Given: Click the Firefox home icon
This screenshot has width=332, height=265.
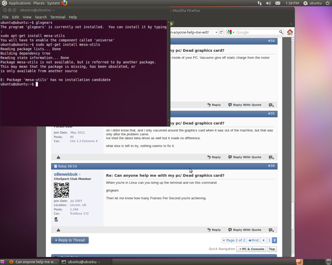Looking at the screenshot, I should click(290, 32).
